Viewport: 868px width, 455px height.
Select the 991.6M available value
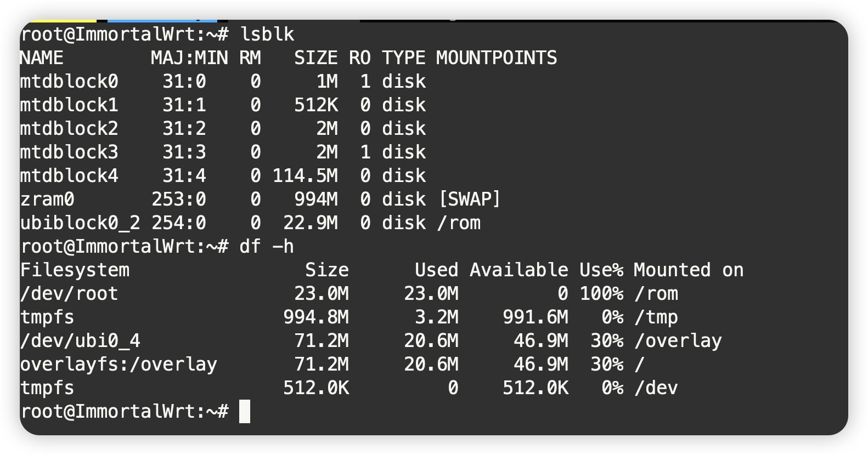536,317
